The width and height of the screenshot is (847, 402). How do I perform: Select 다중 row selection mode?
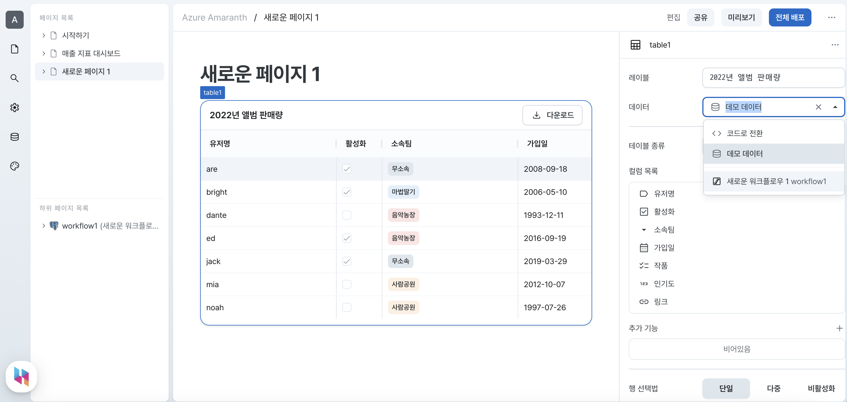(x=774, y=388)
